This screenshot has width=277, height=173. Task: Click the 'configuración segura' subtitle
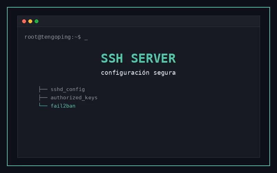pos(138,73)
